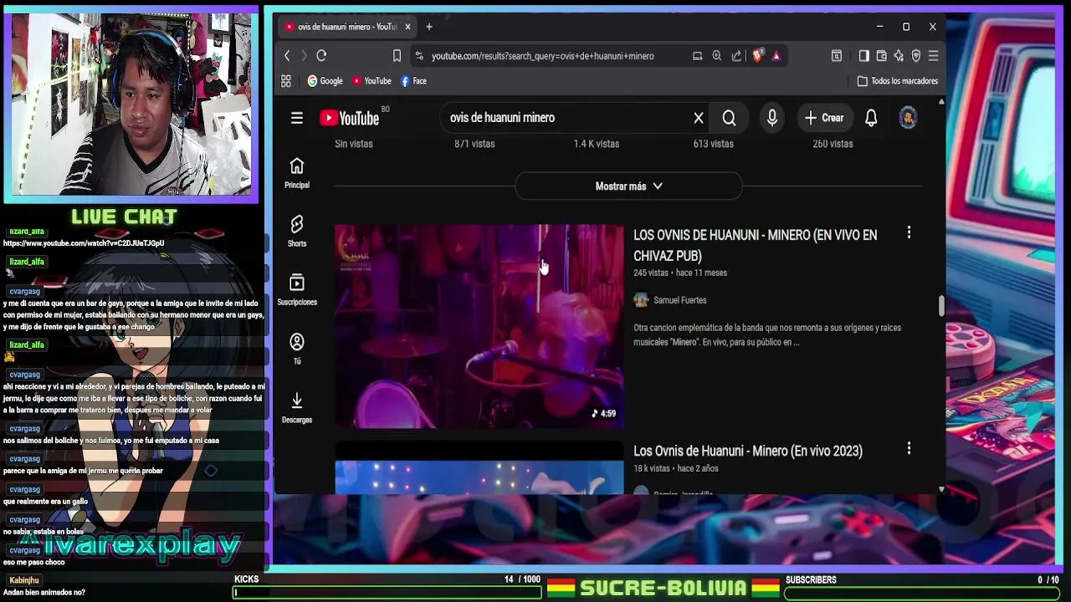Click the tab search icon in the browser toolbar
This screenshot has width=1071, height=602.
837,56
